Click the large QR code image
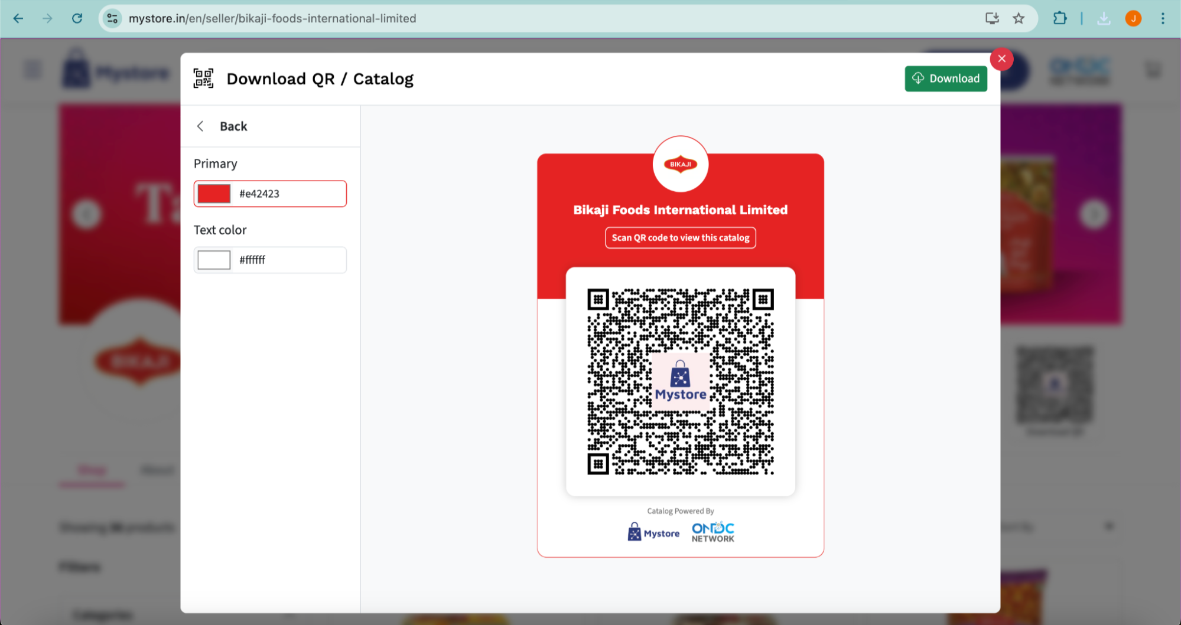 point(680,381)
